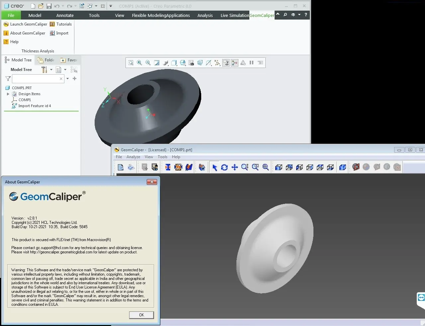
Task: Click the Repaint icon in graphics toolbar
Action: click(157, 63)
